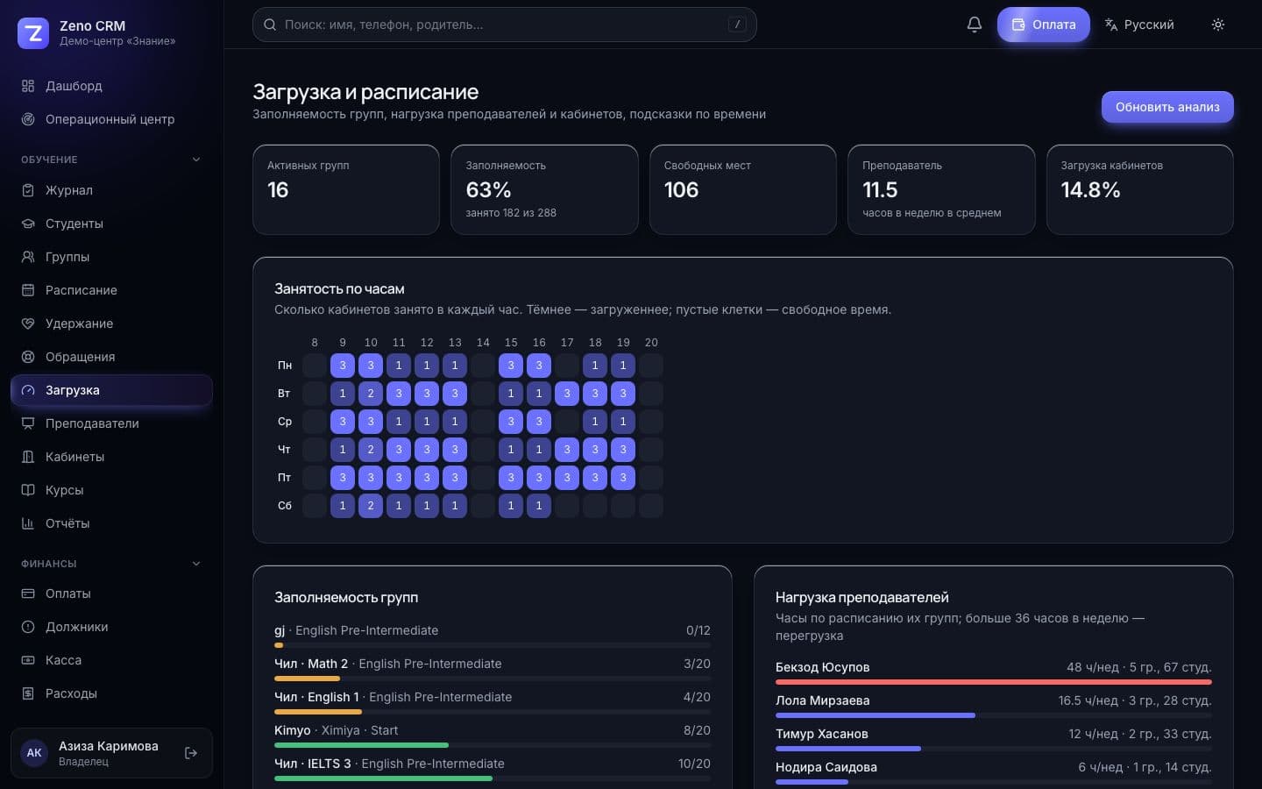Click the Оплата button

[x=1043, y=25]
